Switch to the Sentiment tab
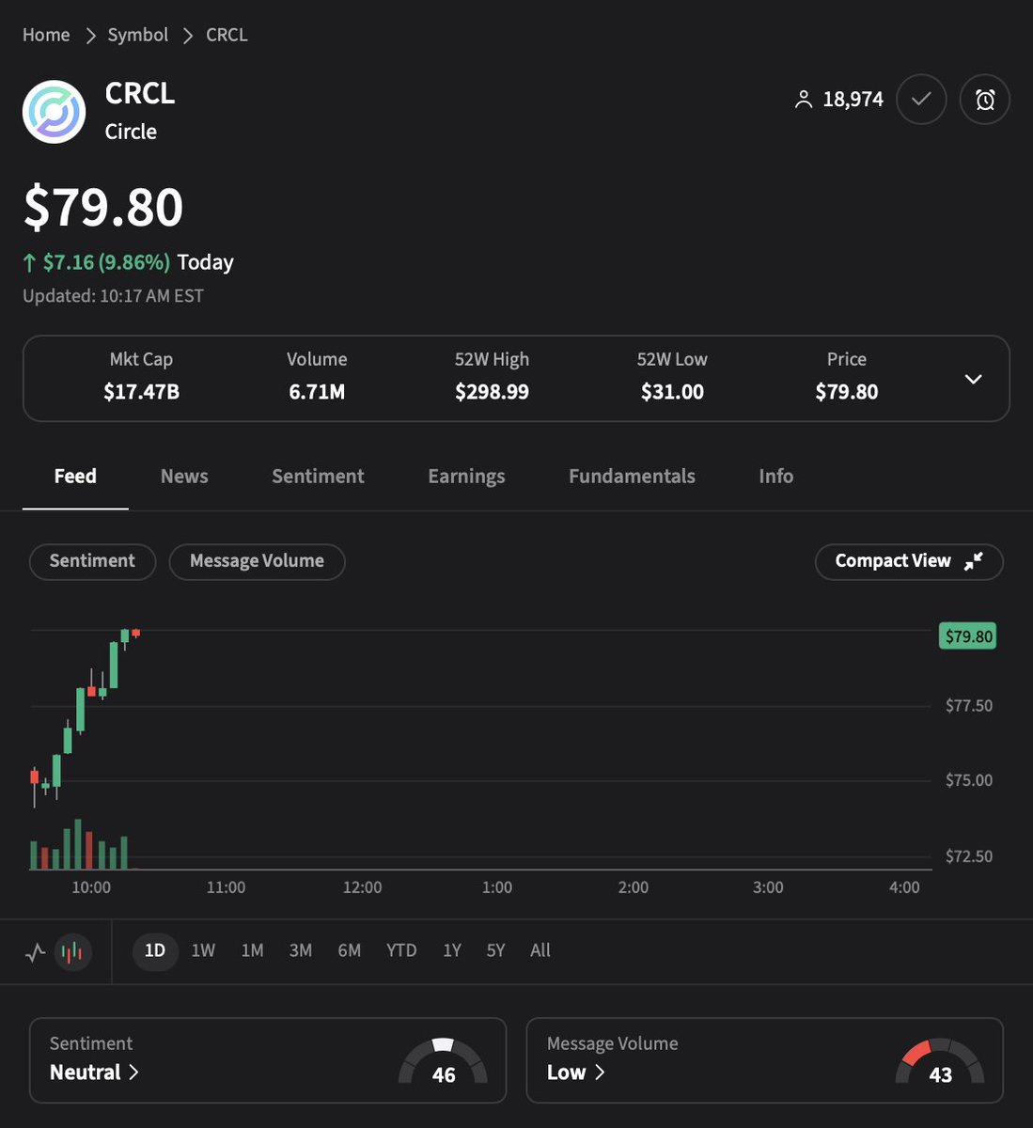Image resolution: width=1033 pixels, height=1128 pixels. click(x=318, y=477)
